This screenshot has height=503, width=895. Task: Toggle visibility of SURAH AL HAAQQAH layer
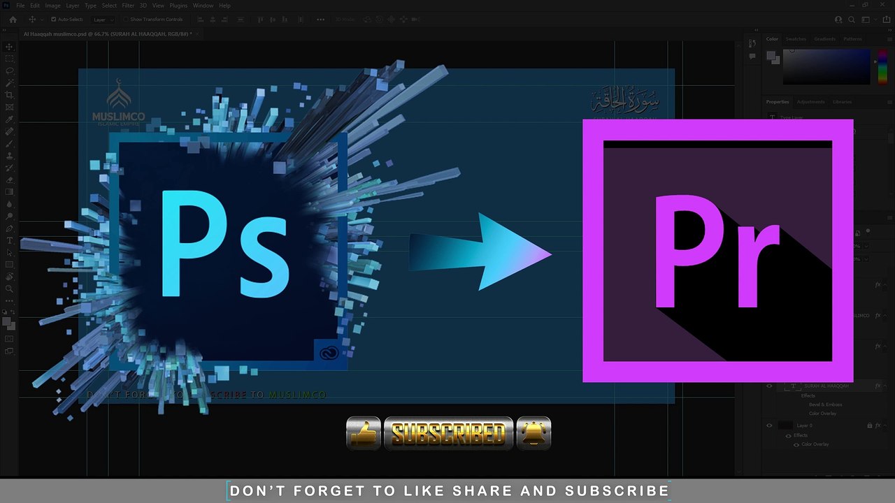click(x=770, y=386)
